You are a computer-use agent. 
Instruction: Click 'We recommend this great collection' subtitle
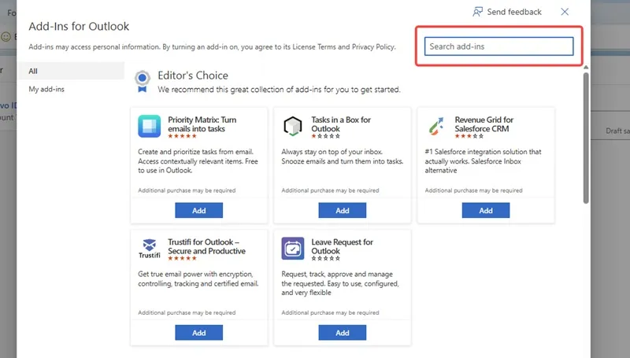[x=279, y=90]
